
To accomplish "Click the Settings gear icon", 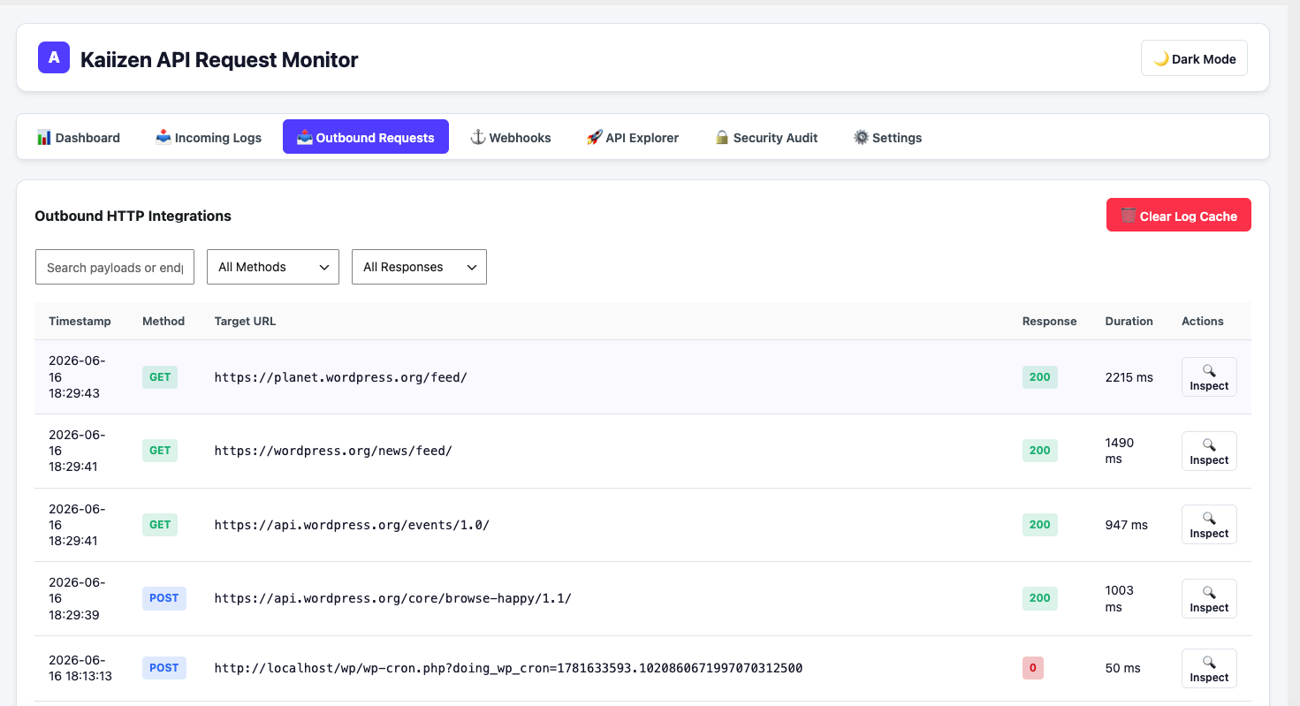I will 861,137.
